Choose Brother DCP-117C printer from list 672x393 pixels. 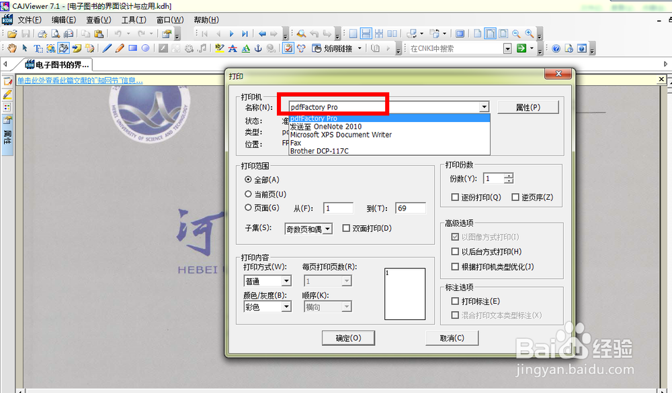[389, 151]
